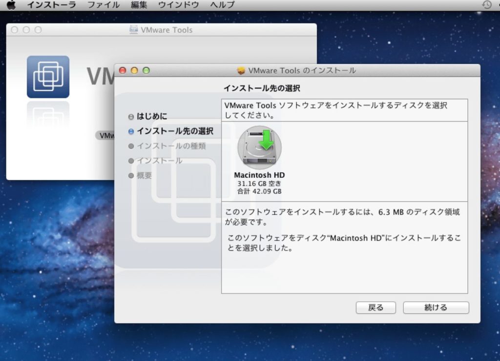Click the 概要 step in sidebar
The height and width of the screenshot is (361, 500).
click(x=140, y=175)
